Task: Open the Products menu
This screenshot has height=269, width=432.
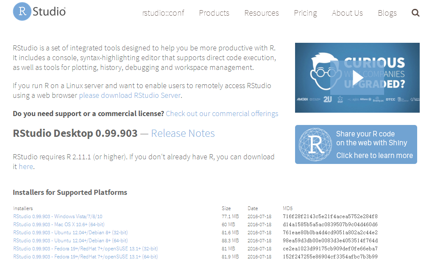Action: (x=214, y=13)
